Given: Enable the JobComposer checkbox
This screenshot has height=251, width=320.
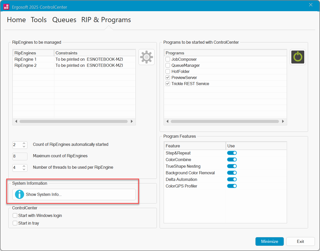Looking at the screenshot, I should coord(168,59).
